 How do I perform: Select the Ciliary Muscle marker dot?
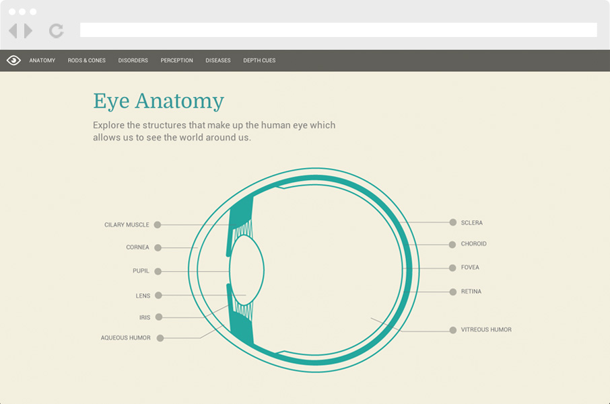coord(157,225)
